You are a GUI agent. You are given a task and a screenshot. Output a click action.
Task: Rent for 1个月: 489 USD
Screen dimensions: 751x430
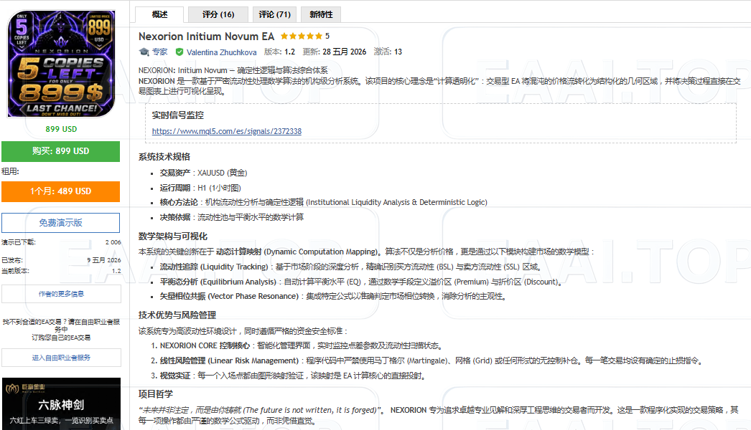[x=61, y=191]
